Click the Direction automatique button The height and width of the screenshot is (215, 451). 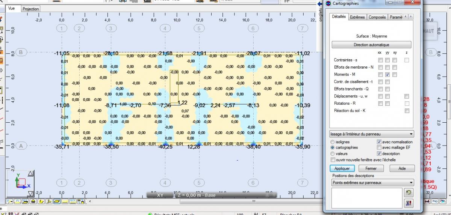pos(371,45)
